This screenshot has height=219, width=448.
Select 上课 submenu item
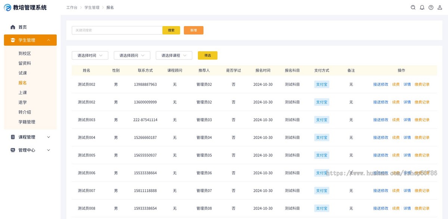click(23, 92)
